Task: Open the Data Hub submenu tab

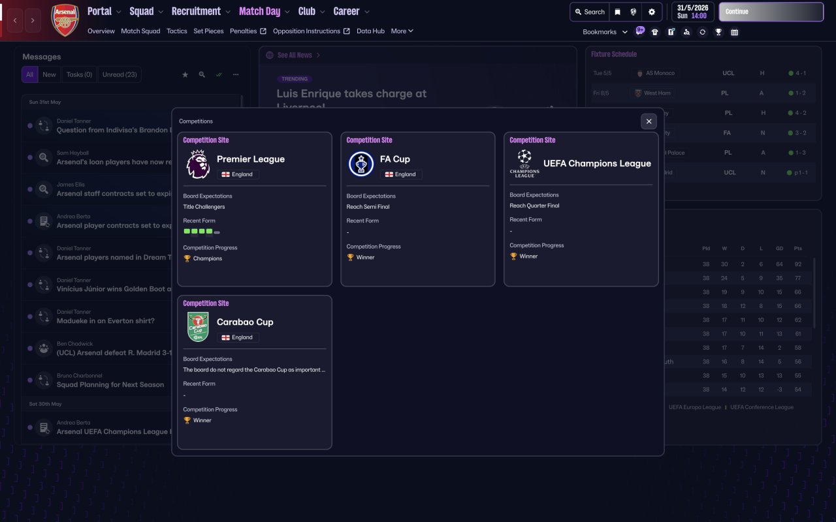Action: (370, 31)
